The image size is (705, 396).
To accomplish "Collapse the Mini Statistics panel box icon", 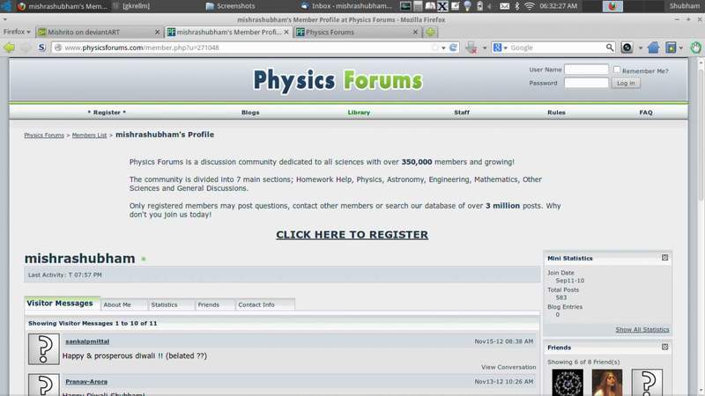I will point(664,258).
